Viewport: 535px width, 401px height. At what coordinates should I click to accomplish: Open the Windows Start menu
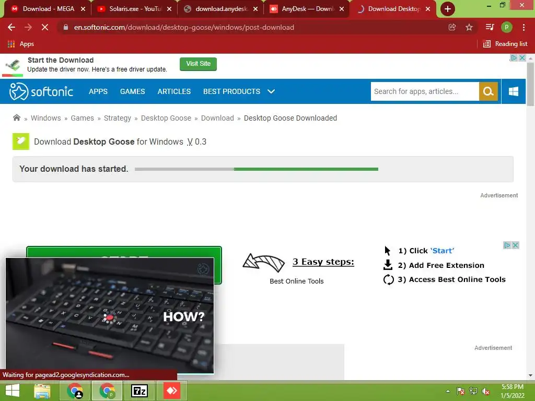[x=13, y=391]
